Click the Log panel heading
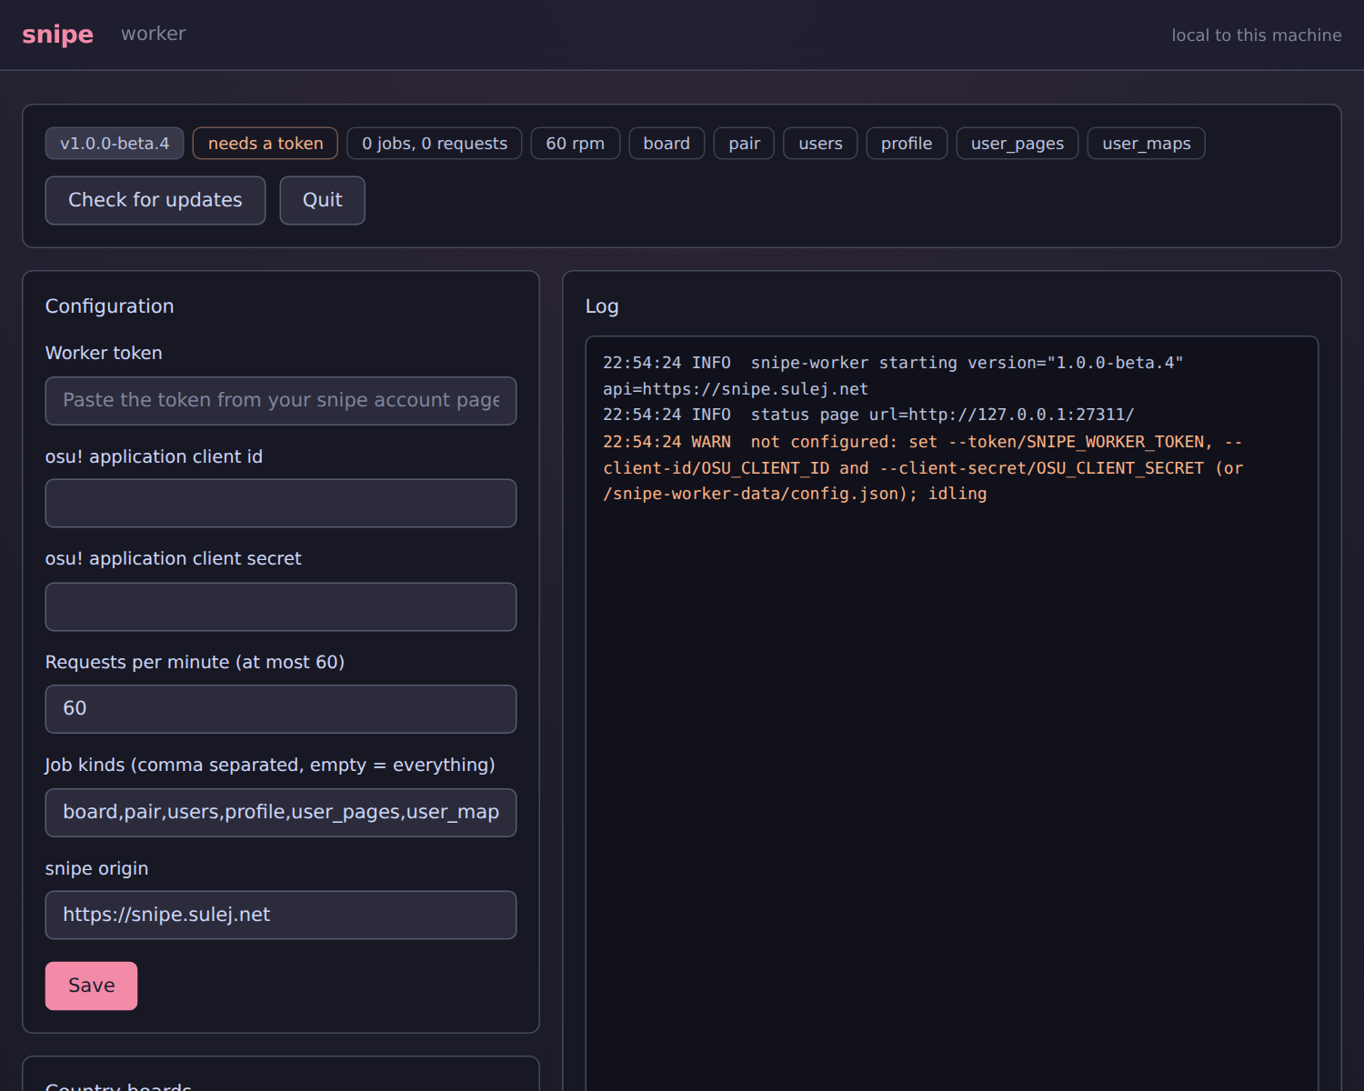 click(602, 306)
